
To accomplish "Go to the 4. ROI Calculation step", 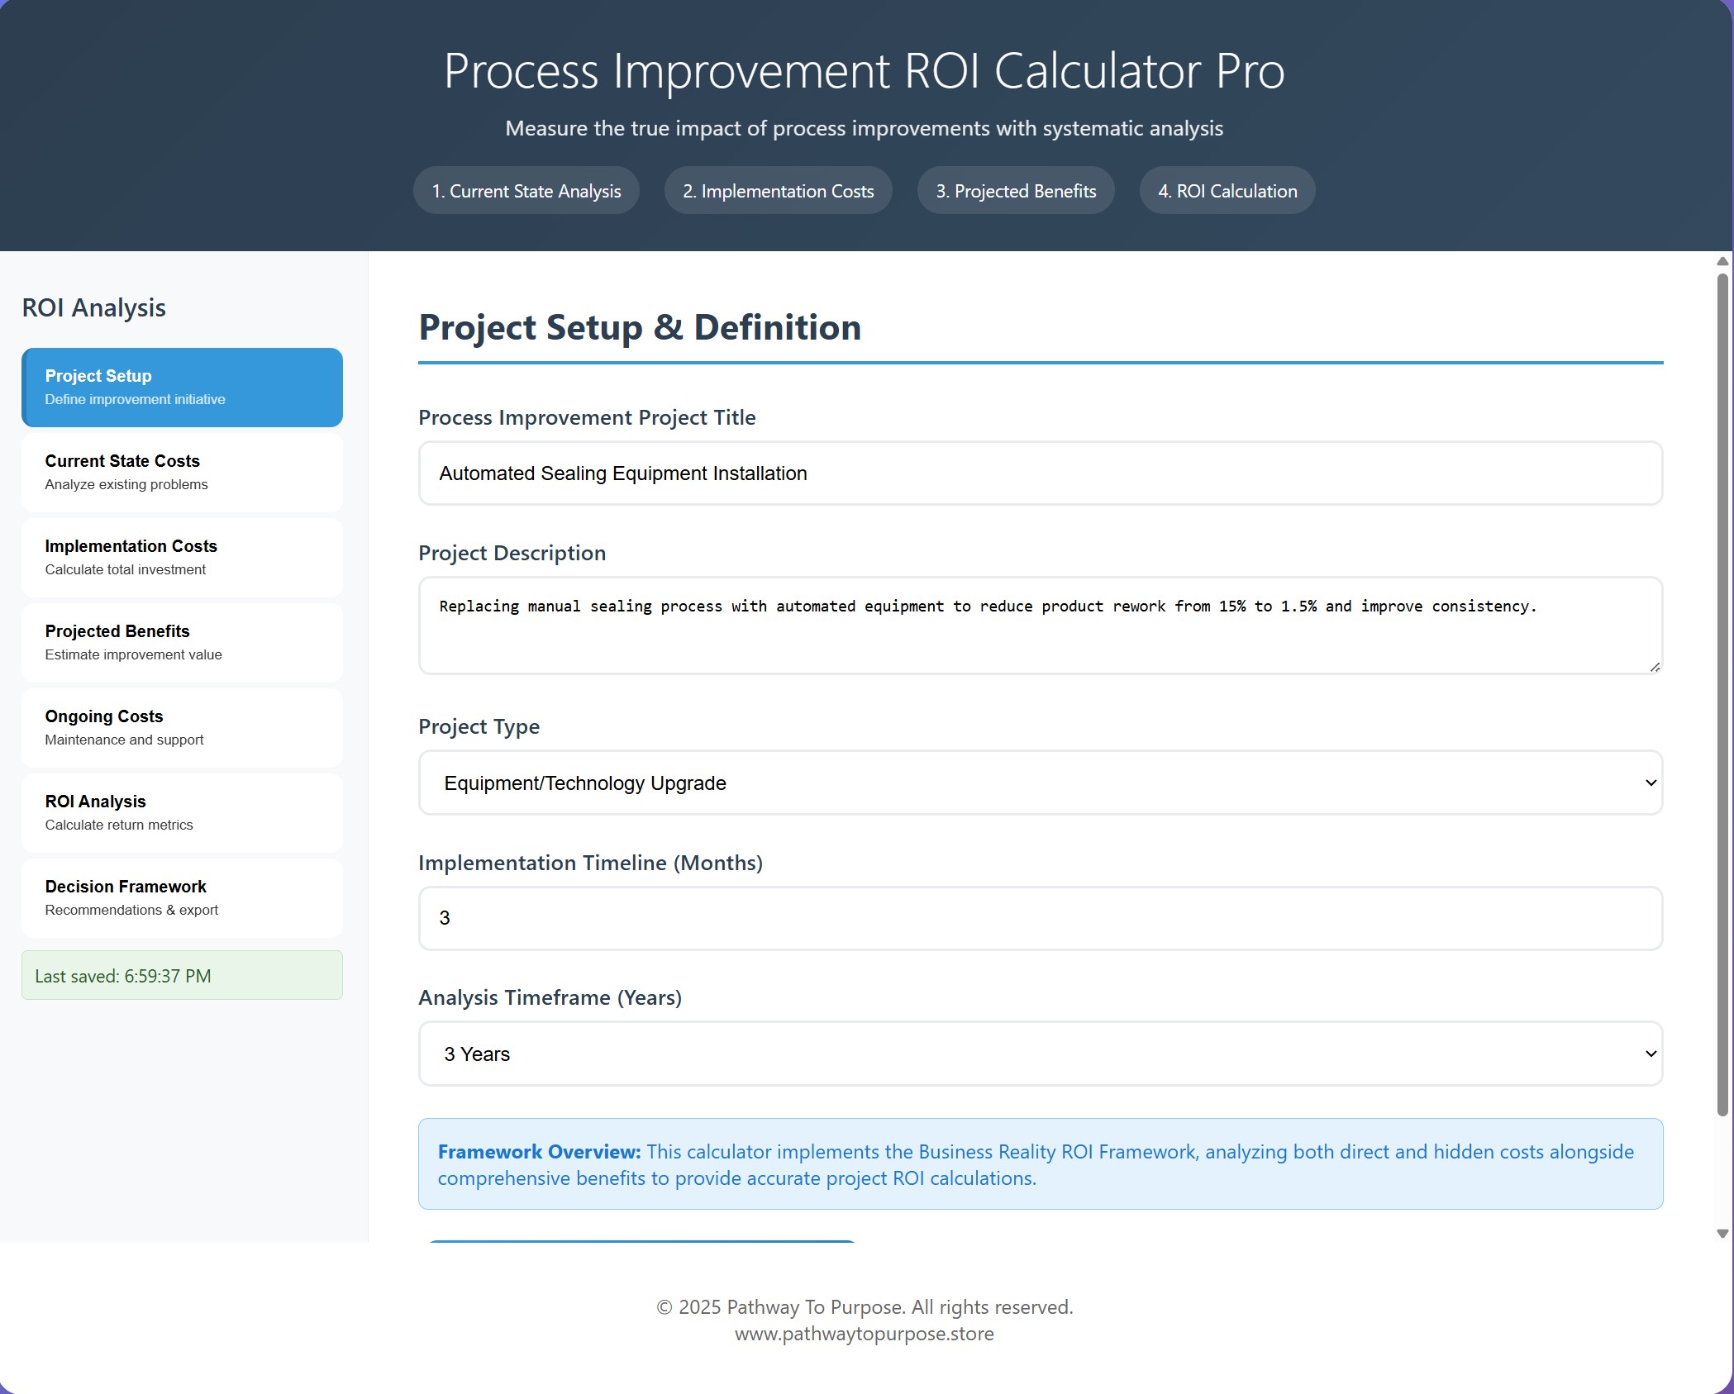I will (1227, 191).
